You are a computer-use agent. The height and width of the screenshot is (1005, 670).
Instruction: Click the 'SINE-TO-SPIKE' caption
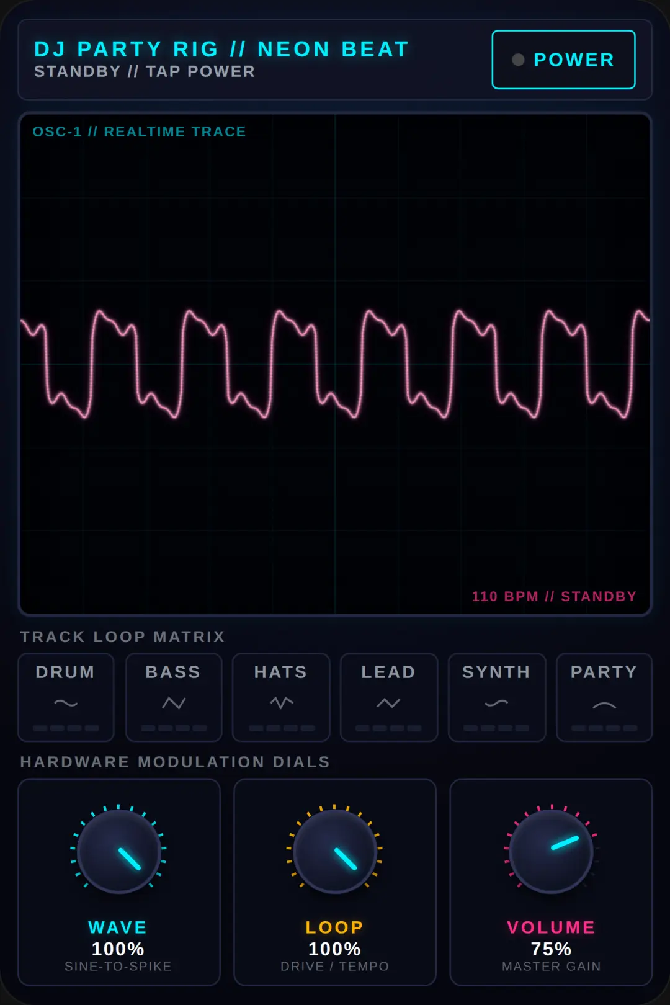pyautogui.click(x=118, y=967)
